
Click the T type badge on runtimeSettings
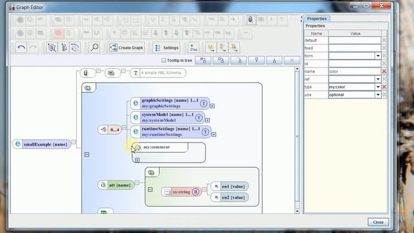tap(205, 132)
